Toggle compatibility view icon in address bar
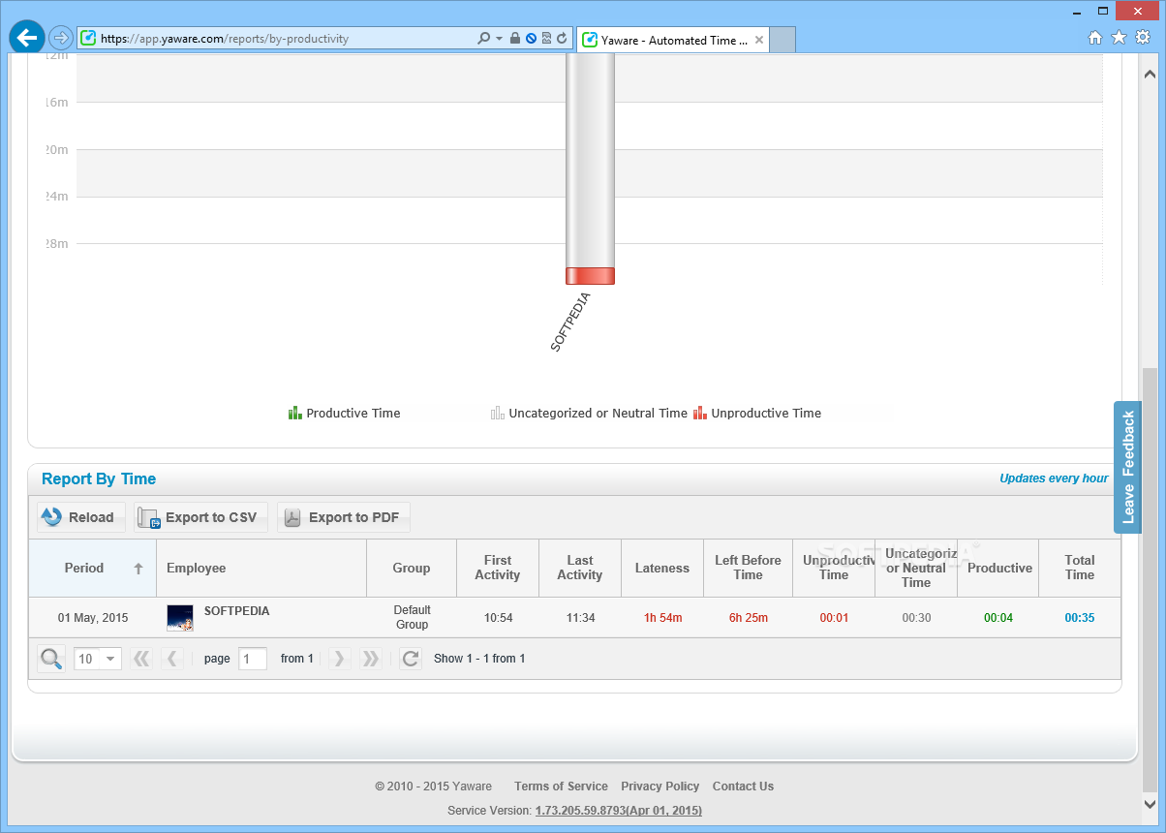Image resolution: width=1166 pixels, height=833 pixels. pos(546,39)
